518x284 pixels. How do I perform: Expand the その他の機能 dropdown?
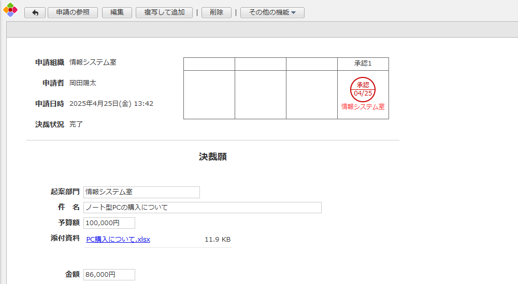[x=272, y=13]
